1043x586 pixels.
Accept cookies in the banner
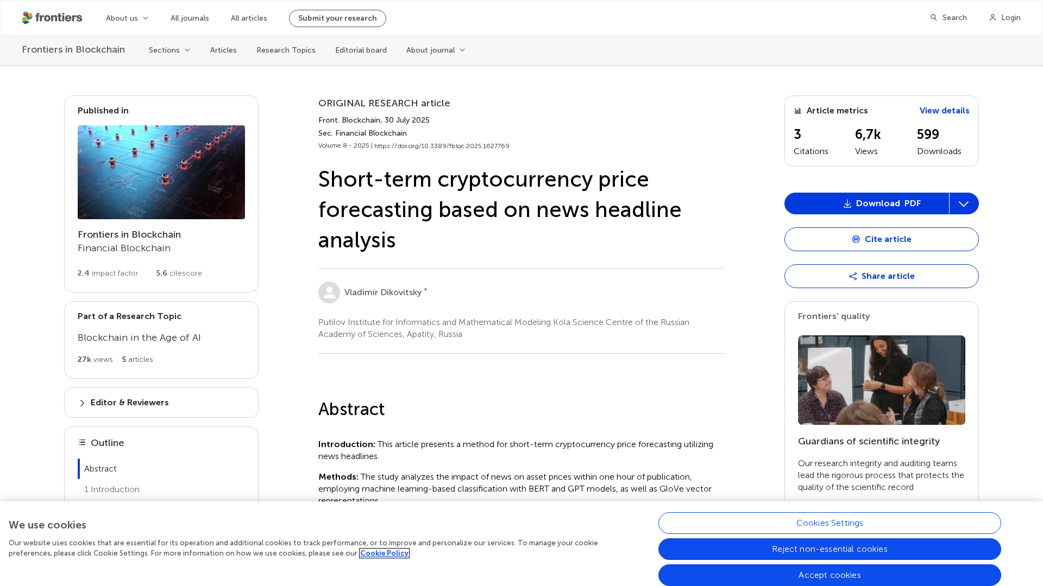click(x=829, y=575)
